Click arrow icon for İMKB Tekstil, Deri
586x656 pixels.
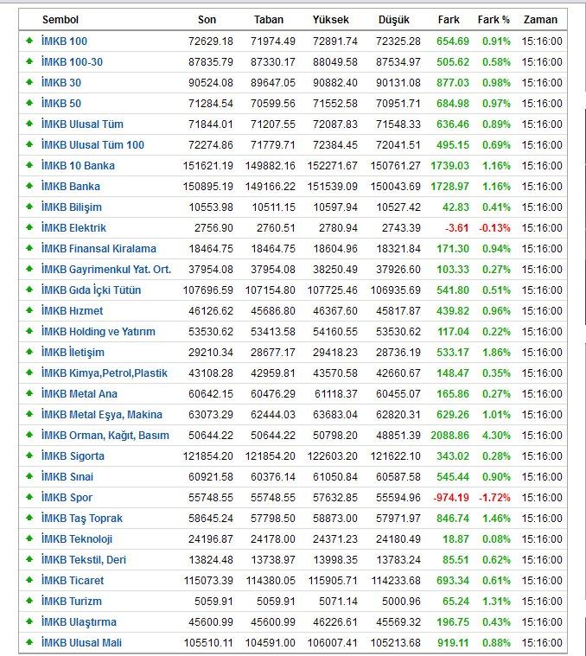[x=29, y=559]
